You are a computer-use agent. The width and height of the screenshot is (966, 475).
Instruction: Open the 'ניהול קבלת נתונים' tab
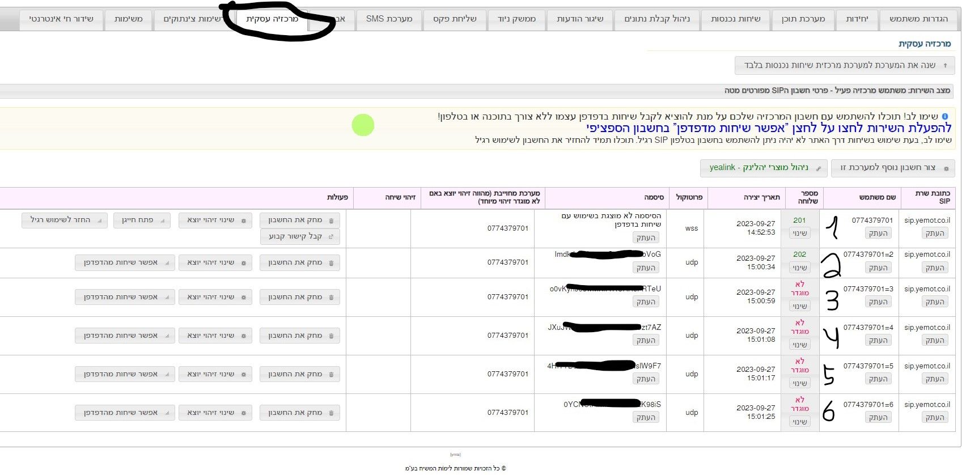(x=657, y=19)
